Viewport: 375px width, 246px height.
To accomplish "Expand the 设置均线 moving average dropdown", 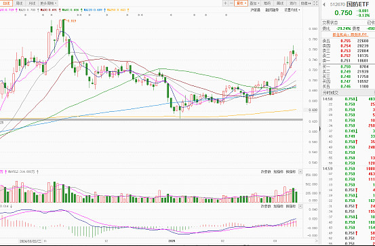I will tap(292, 10).
